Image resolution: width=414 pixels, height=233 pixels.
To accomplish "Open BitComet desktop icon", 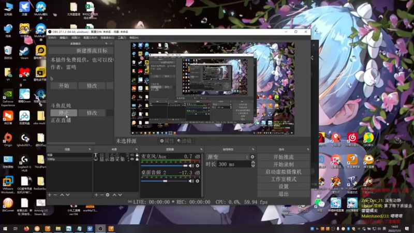I will click(x=8, y=205).
